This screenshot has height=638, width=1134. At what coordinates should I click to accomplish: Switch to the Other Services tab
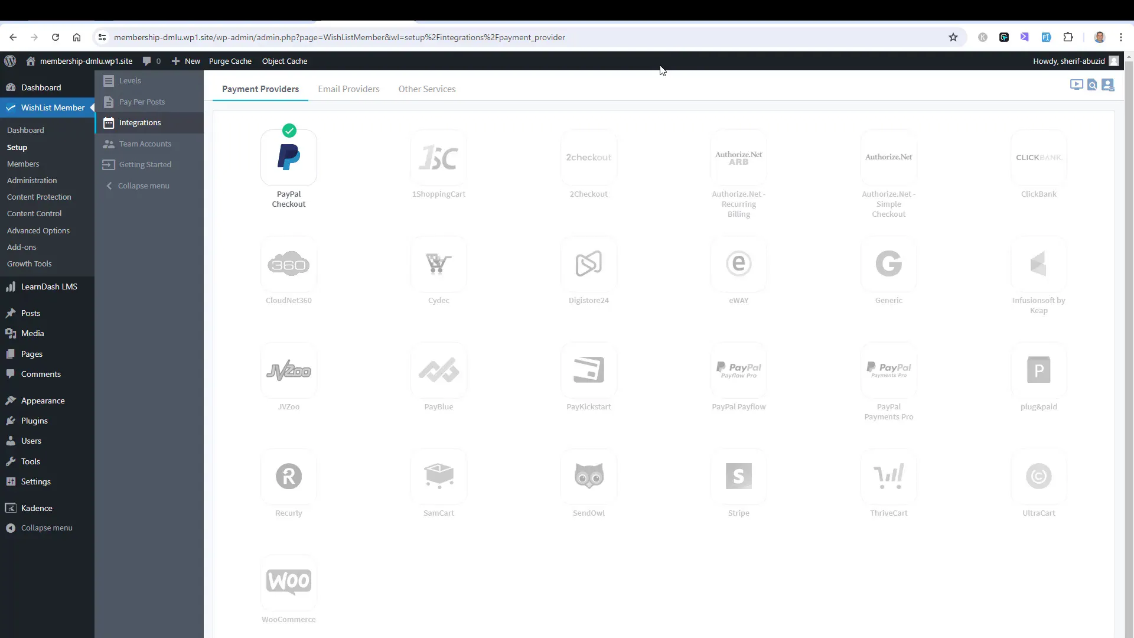[x=427, y=89]
